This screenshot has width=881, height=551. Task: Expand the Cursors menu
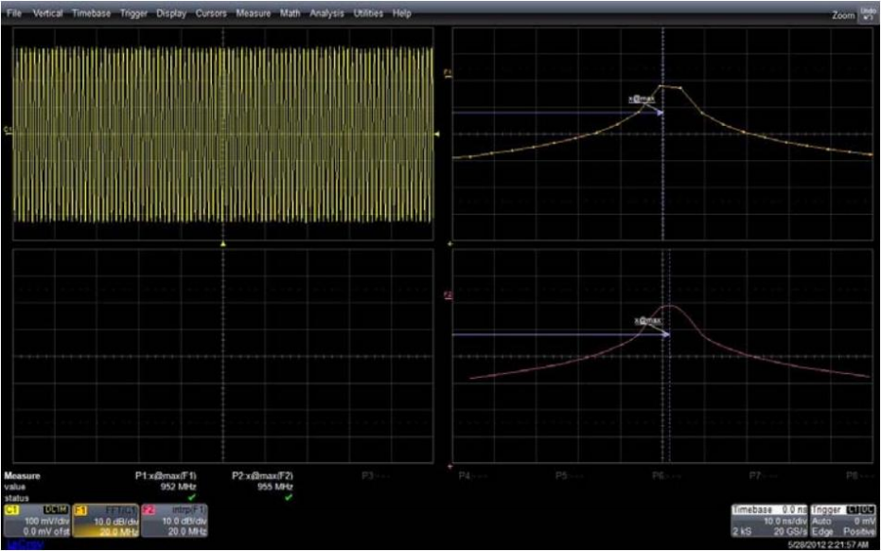211,14
